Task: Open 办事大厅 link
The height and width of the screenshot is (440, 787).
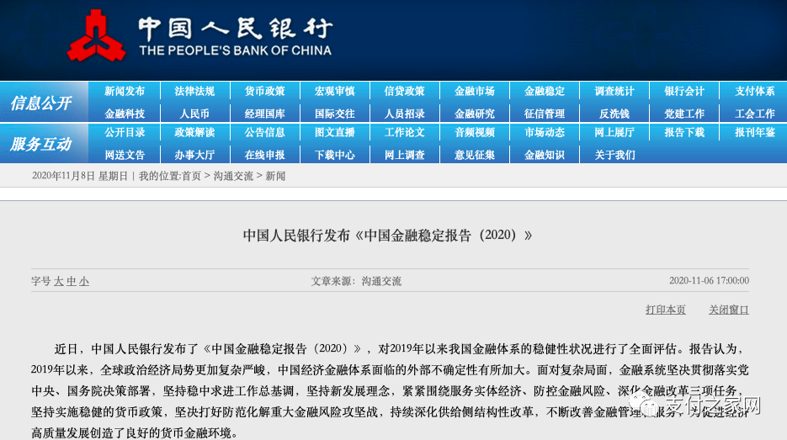Action: click(x=194, y=155)
